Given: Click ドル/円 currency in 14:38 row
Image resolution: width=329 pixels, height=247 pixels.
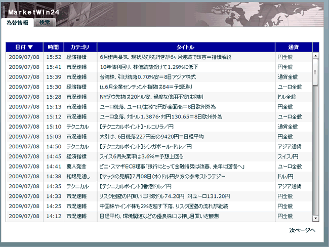Looking at the screenshot, I should [285, 176].
